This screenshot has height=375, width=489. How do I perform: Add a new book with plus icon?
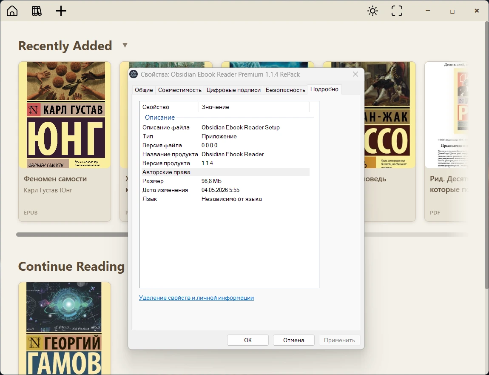(61, 11)
